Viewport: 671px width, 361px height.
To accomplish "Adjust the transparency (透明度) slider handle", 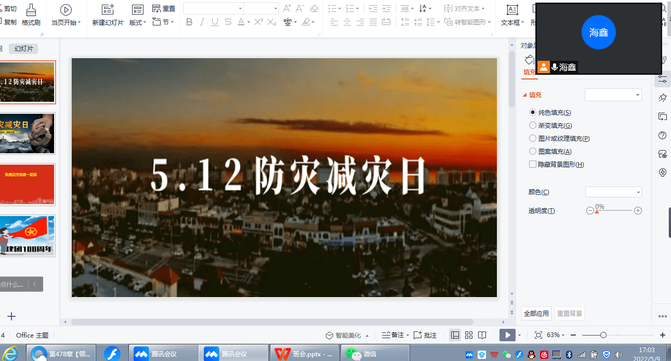I will tap(597, 211).
